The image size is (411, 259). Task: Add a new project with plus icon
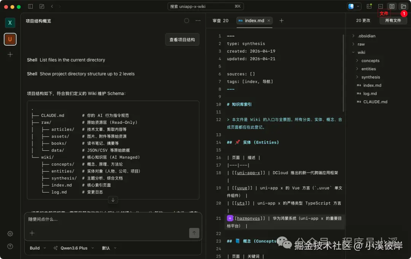coord(10,54)
